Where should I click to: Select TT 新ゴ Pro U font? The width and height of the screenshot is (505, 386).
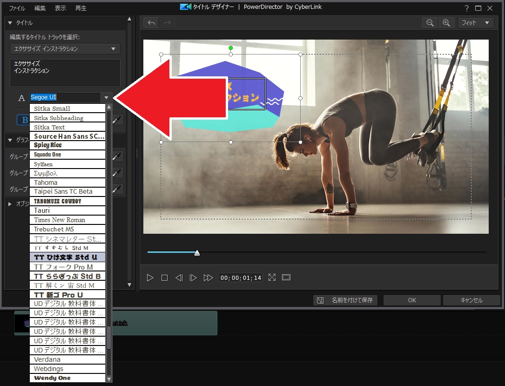pyautogui.click(x=67, y=294)
